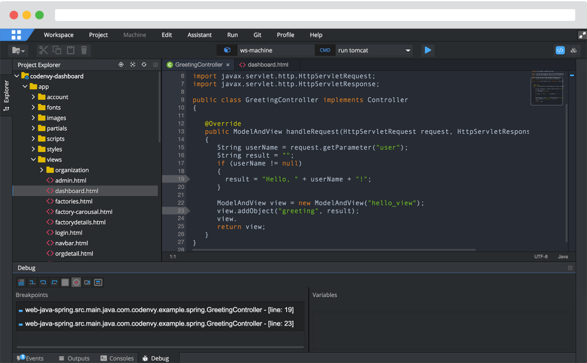Close the GreetingController tab
The image size is (587, 363).
[227, 65]
